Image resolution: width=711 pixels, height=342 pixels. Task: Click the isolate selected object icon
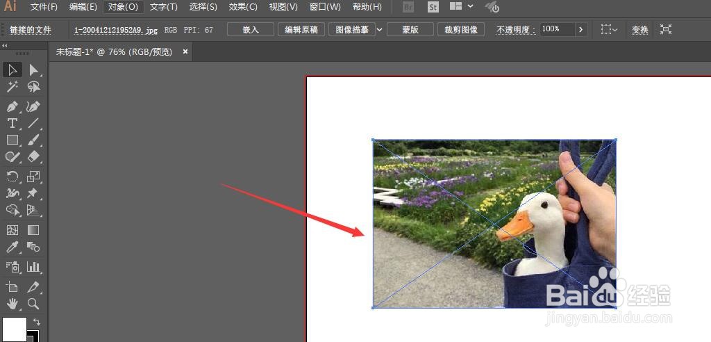666,29
